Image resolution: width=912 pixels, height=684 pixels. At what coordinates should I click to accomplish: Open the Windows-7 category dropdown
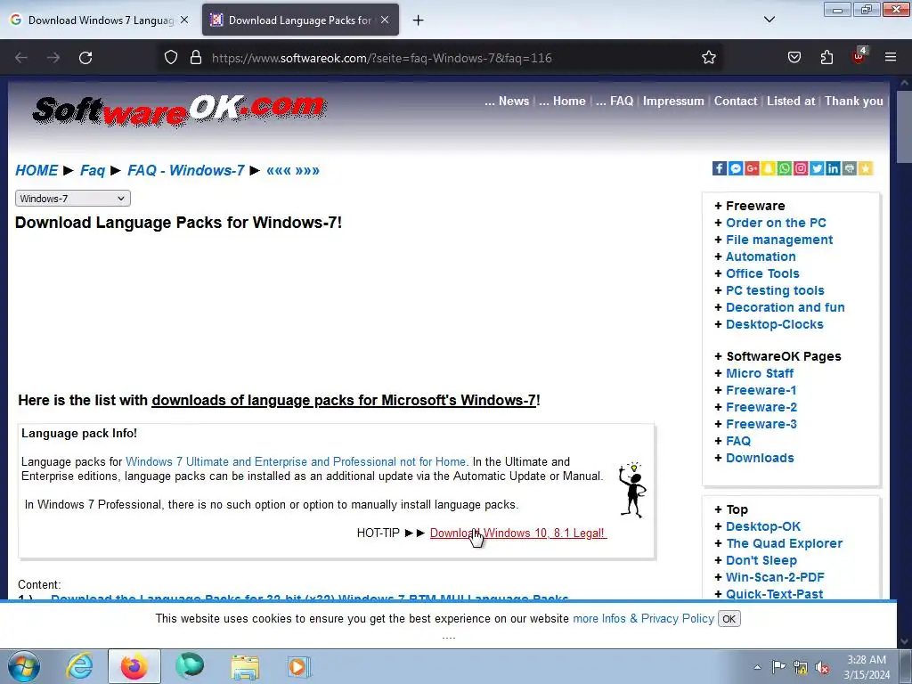(x=73, y=199)
